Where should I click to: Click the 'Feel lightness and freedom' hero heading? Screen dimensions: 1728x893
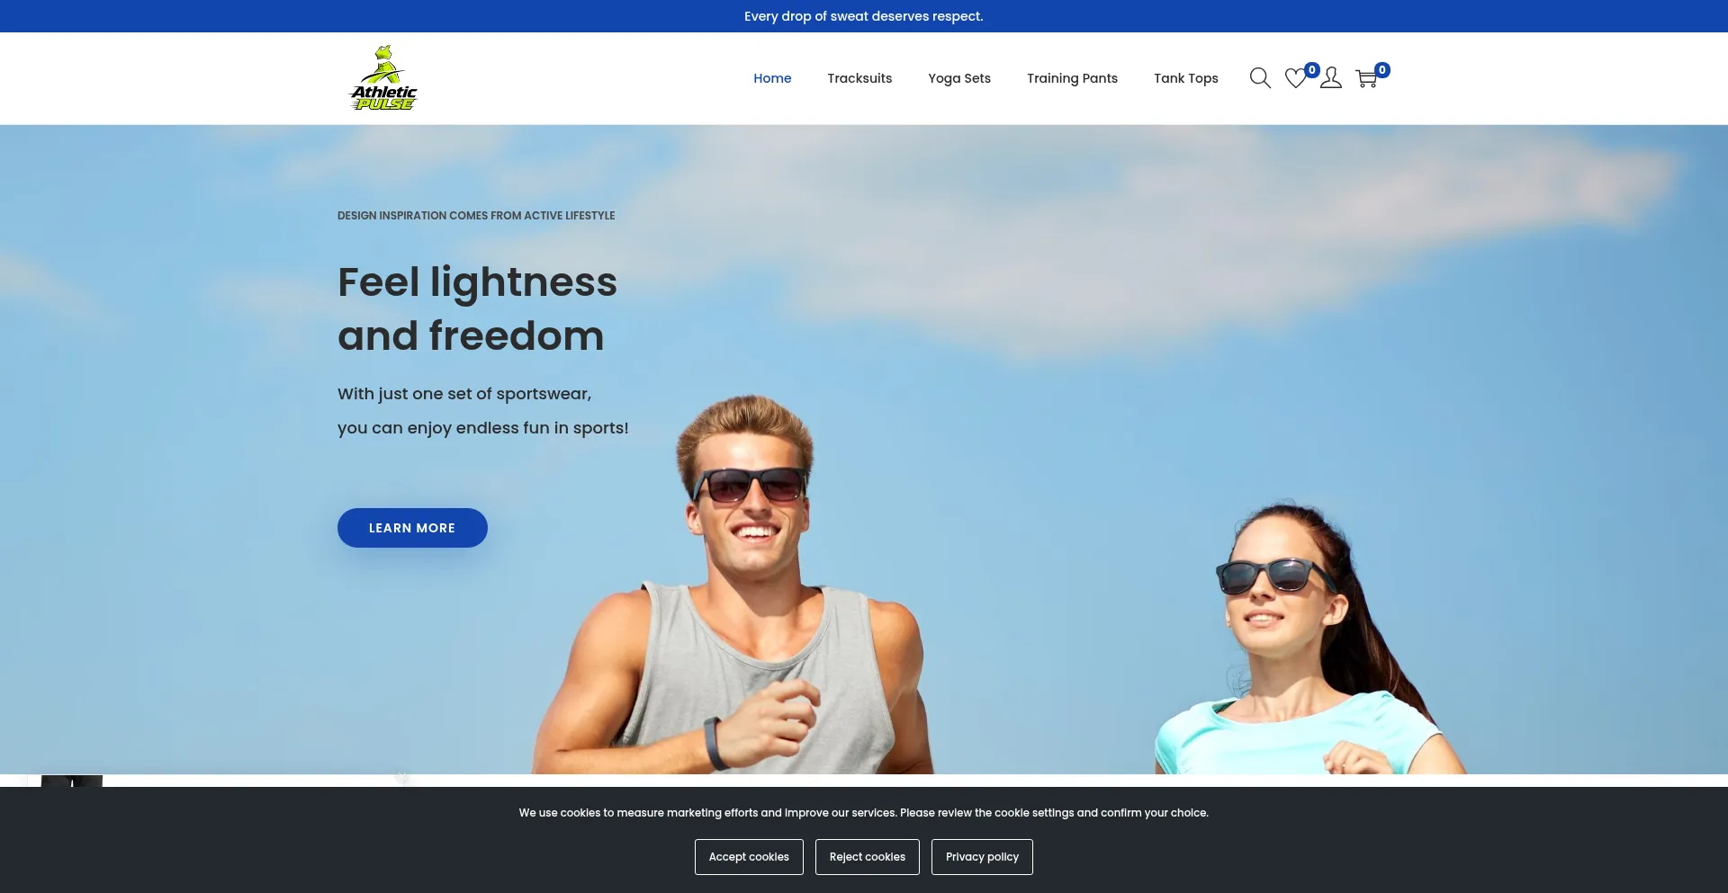pos(477,309)
